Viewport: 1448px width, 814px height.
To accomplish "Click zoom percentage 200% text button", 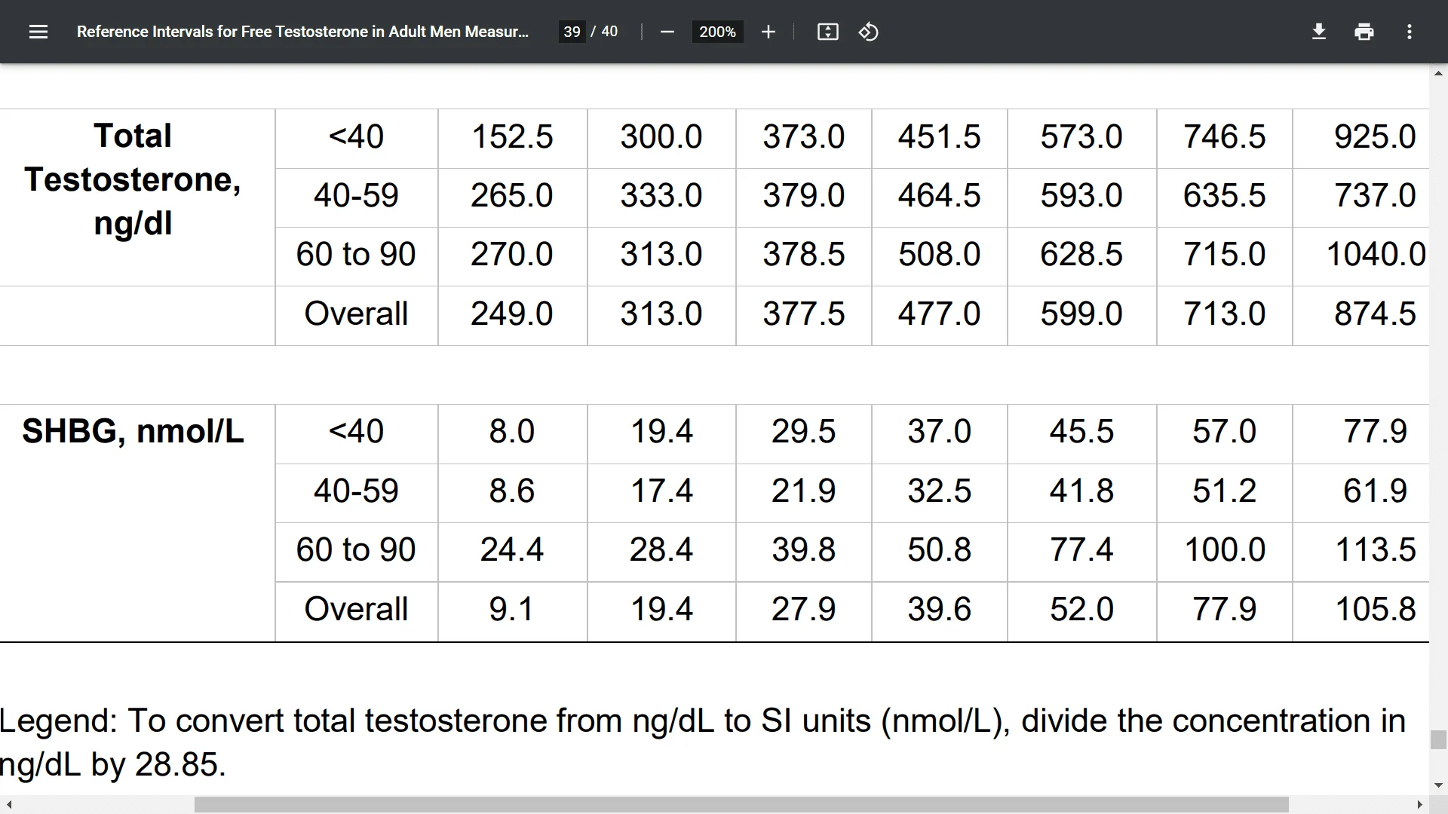I will (x=717, y=32).
